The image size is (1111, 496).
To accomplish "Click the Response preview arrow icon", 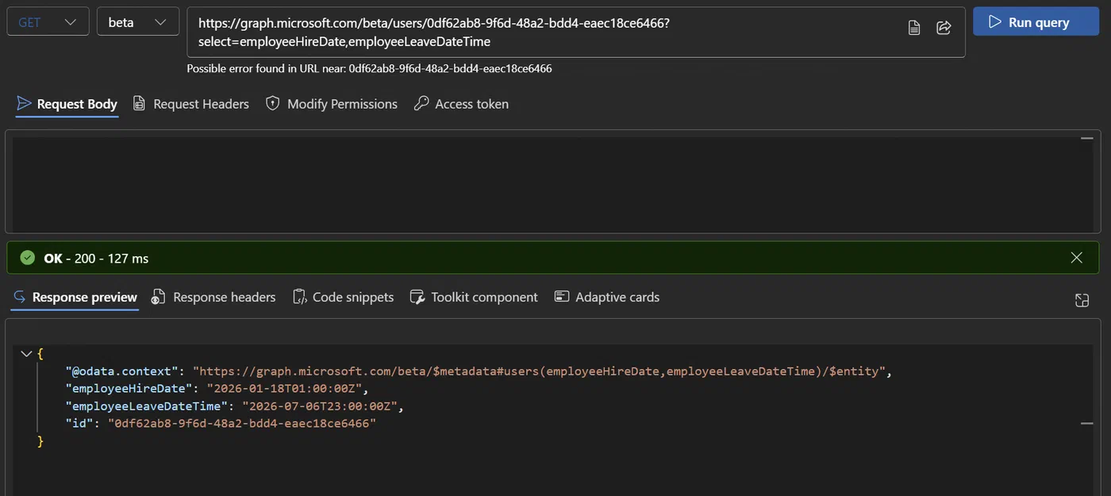I will (20, 297).
